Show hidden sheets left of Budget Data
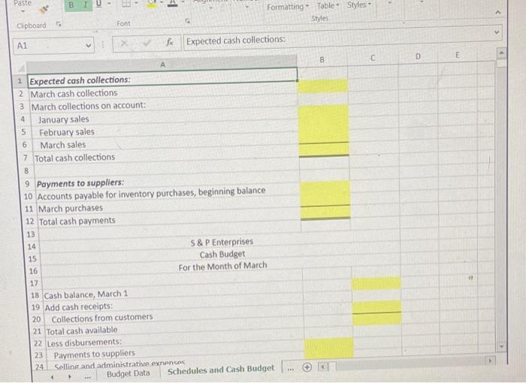This screenshot has height=383, width=526. click(88, 377)
